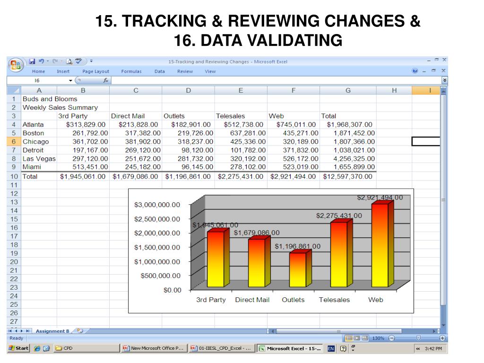This screenshot has width=484, height=363.
Task: Click the Windows Start button
Action: (18, 348)
